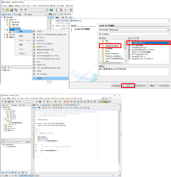Click Undo arrow in upper NetBeans toolbar

21,10
